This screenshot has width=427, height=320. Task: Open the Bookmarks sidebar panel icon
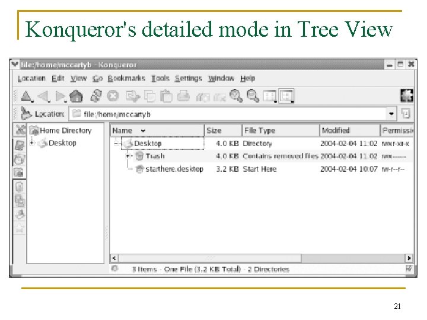tap(20, 145)
